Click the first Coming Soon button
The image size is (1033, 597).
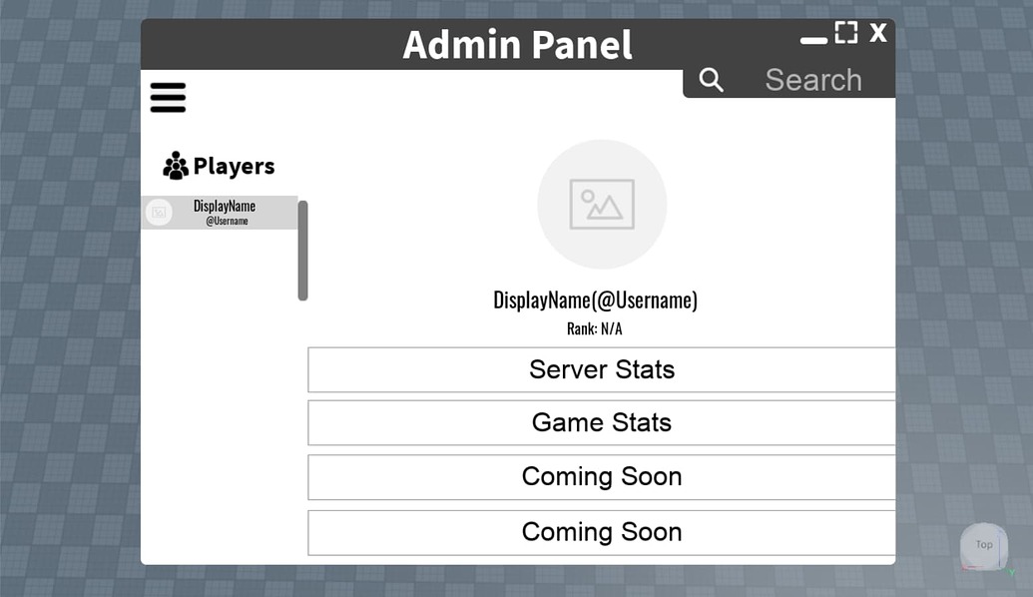pos(602,476)
